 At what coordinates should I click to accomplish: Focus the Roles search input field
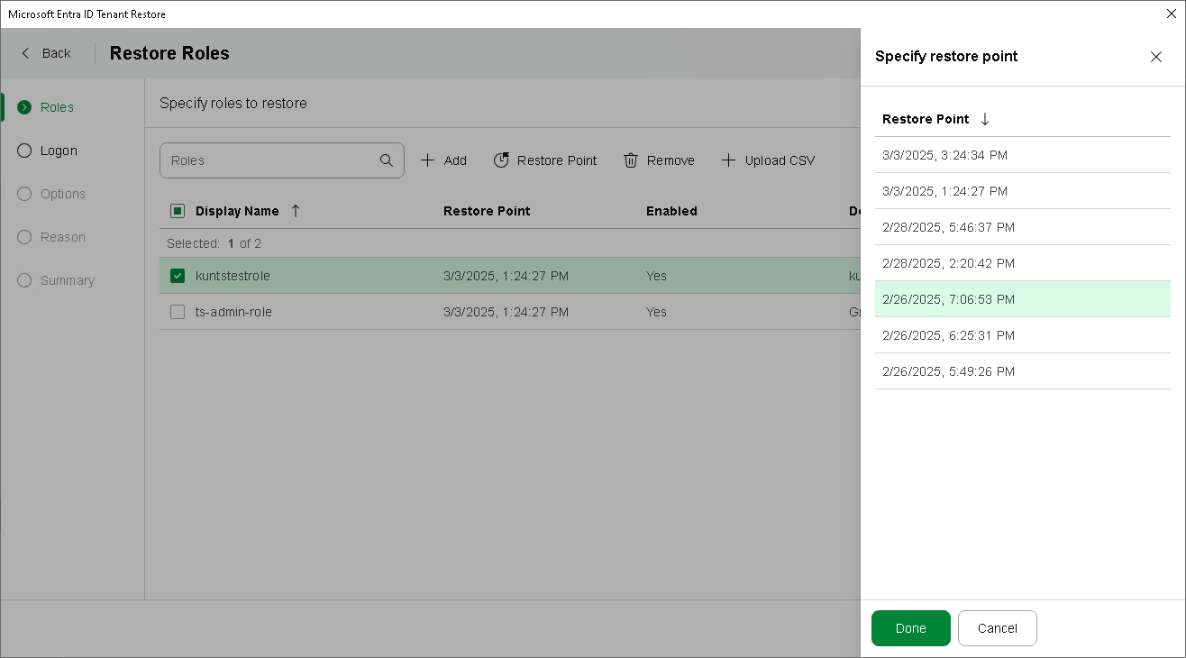[270, 160]
